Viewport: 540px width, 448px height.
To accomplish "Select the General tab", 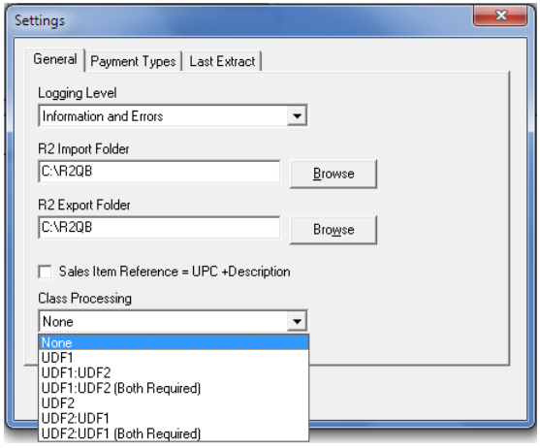I will tap(55, 59).
